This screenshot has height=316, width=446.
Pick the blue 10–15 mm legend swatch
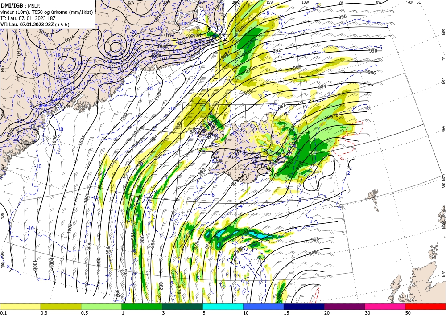[264, 306]
